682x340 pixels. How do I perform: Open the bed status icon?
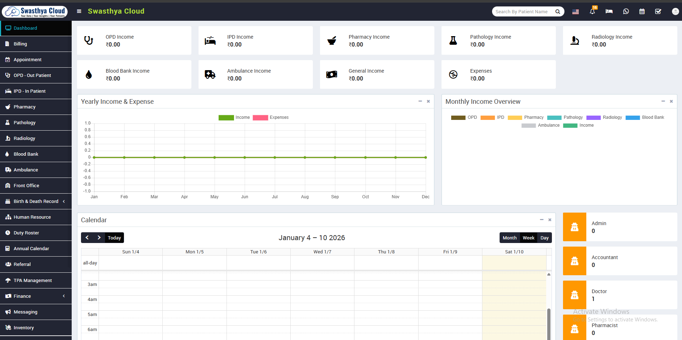tap(609, 11)
